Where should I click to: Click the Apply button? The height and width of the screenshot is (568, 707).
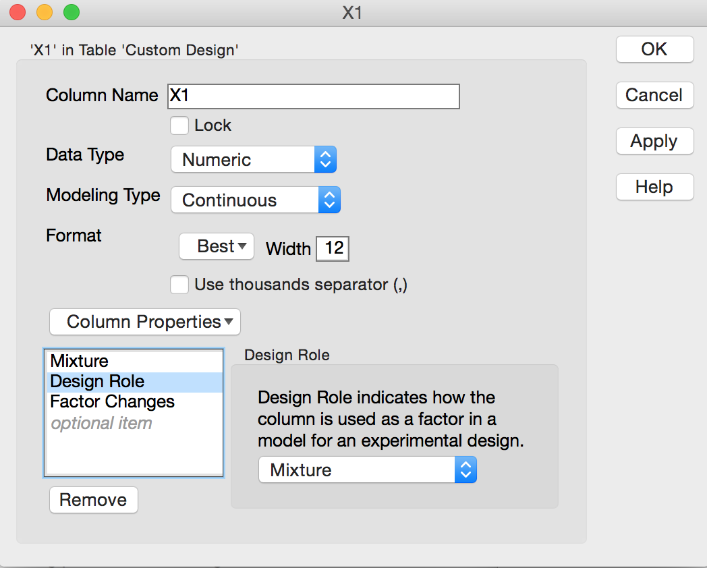[654, 141]
